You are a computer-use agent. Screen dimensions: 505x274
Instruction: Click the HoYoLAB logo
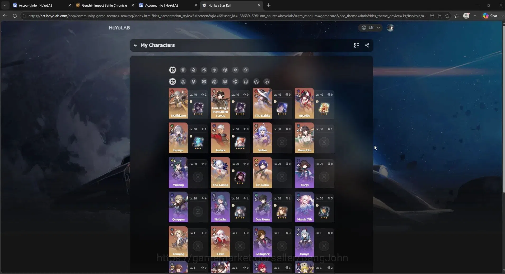point(119,28)
